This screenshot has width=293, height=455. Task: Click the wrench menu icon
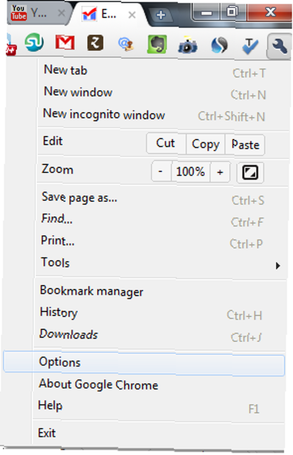(x=279, y=46)
